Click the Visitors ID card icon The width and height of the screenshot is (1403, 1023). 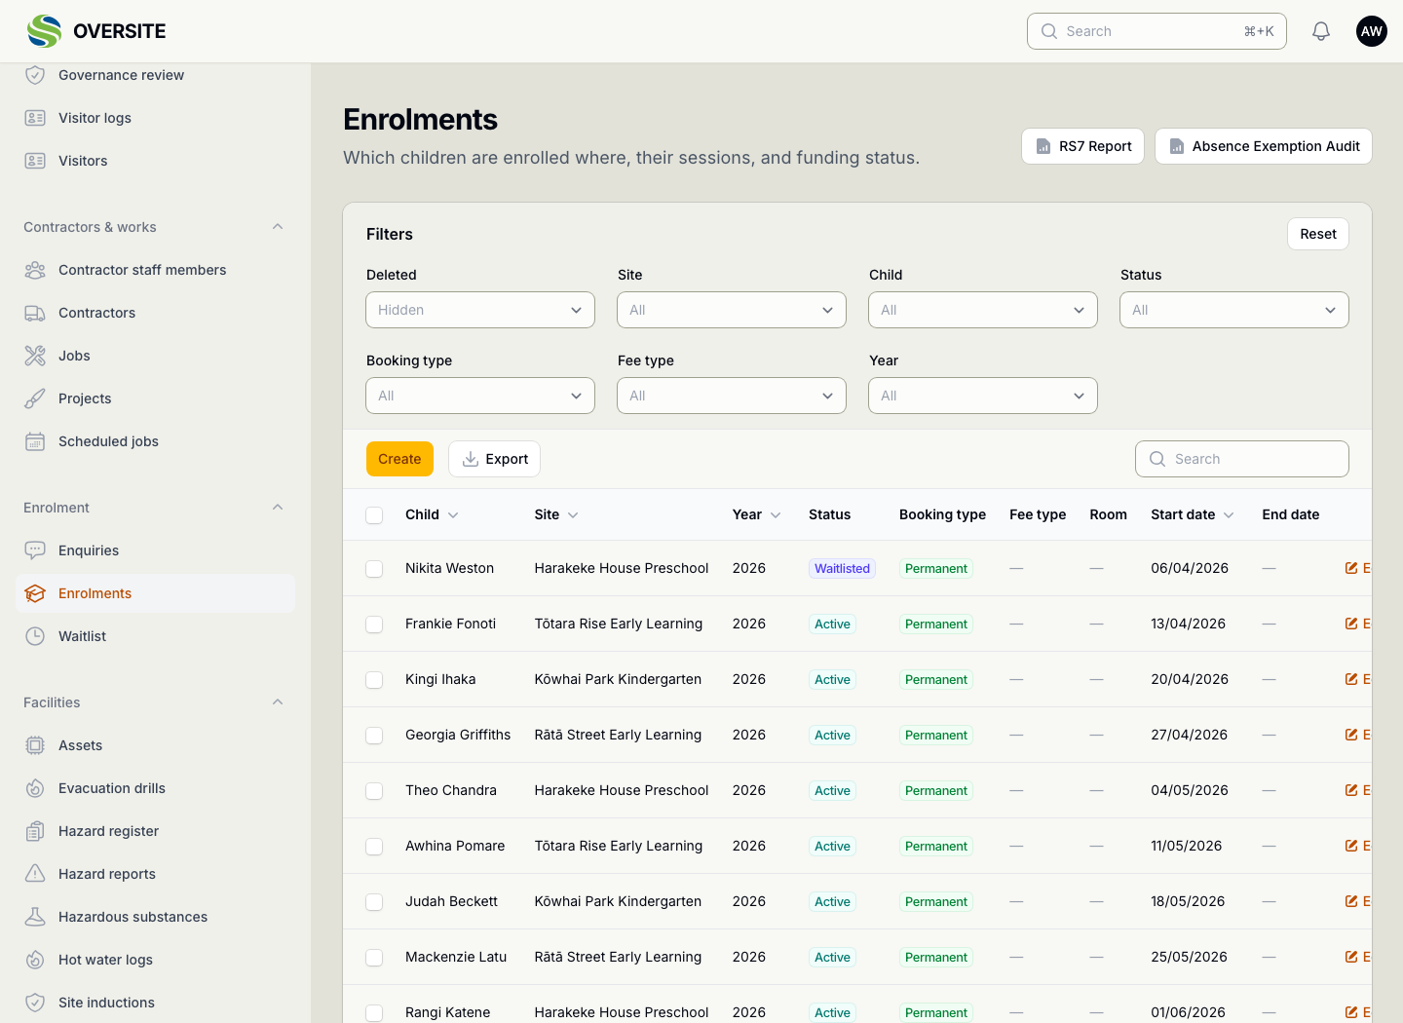(x=35, y=161)
